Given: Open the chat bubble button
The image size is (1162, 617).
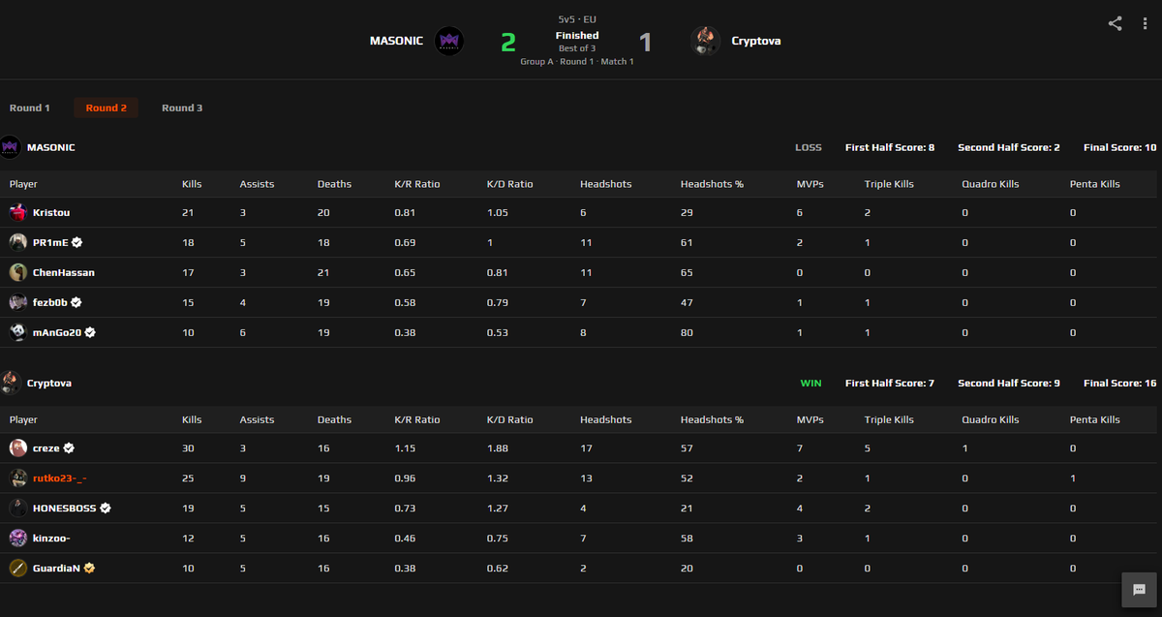Looking at the screenshot, I should pos(1139,589).
